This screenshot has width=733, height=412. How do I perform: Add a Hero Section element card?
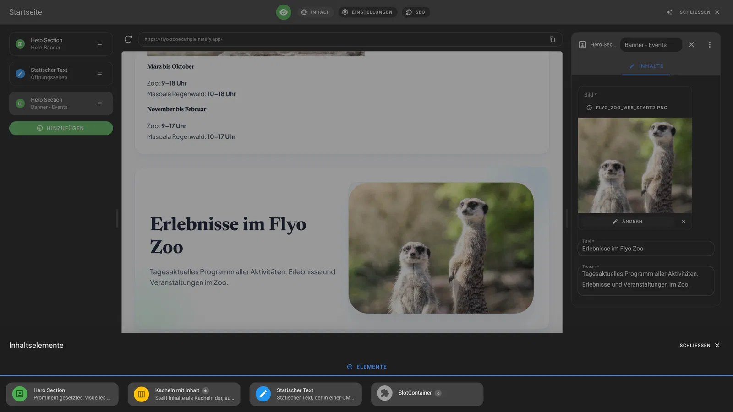coord(62,394)
